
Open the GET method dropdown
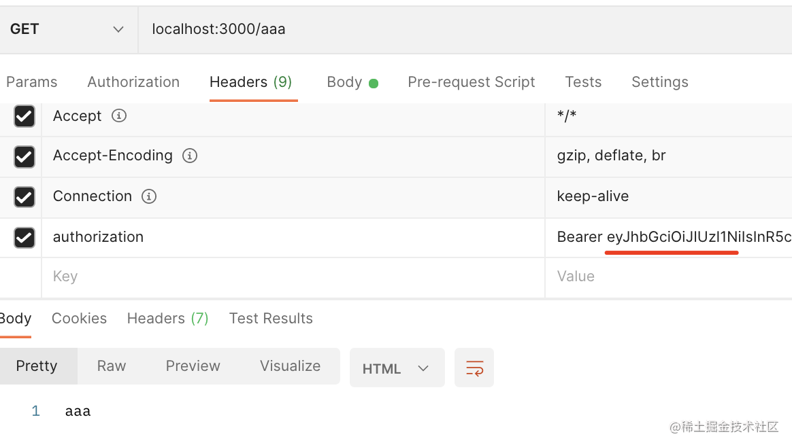[x=67, y=29]
